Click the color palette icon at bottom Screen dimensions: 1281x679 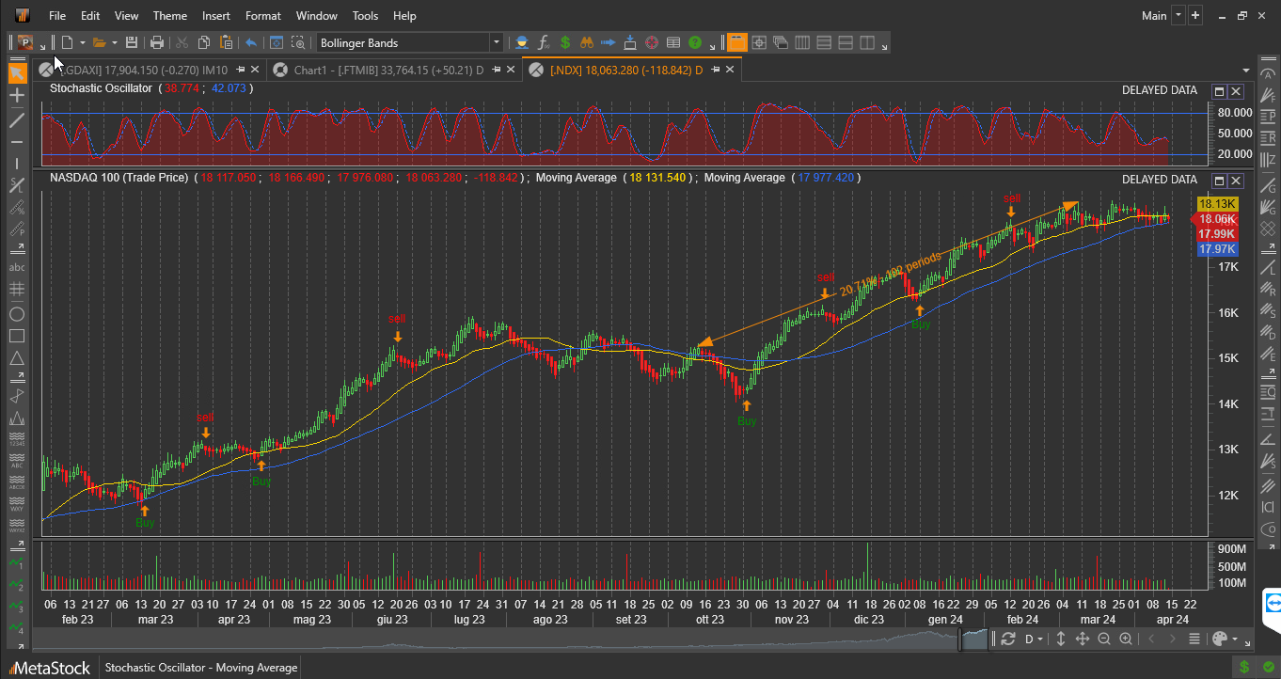[1221, 639]
